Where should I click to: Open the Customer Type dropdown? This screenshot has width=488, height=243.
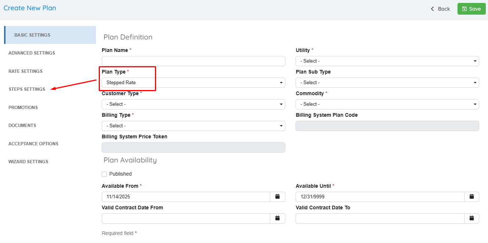pos(193,104)
